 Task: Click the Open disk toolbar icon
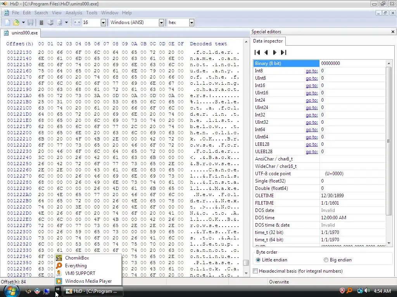(50, 22)
